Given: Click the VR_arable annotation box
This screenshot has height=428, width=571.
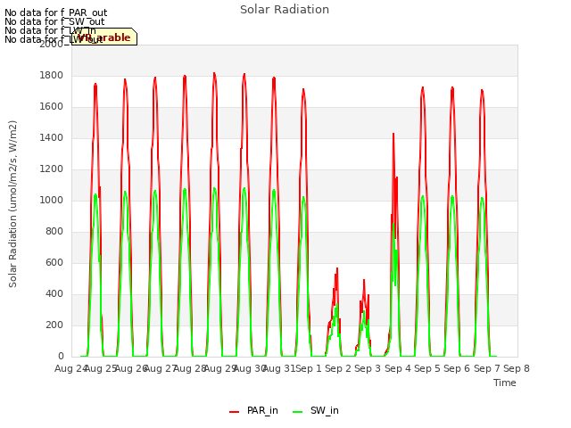Looking at the screenshot, I should [x=104, y=37].
